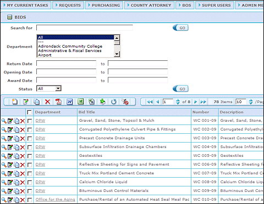Open the Office for the Aging link
This screenshot has width=264, height=204.
pos(56,200)
